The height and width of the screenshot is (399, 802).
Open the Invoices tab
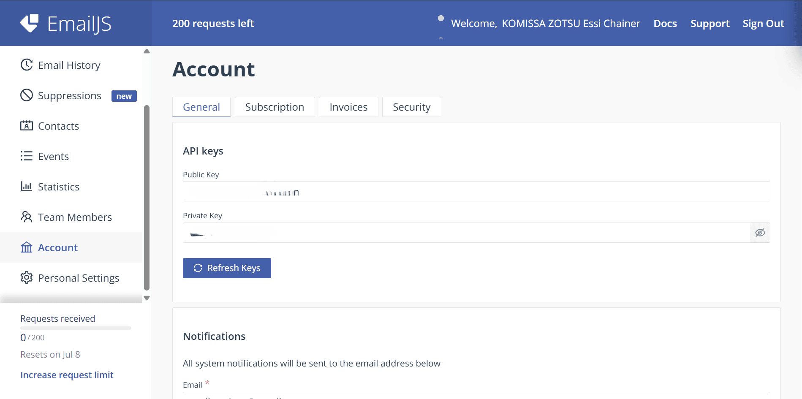pyautogui.click(x=348, y=107)
